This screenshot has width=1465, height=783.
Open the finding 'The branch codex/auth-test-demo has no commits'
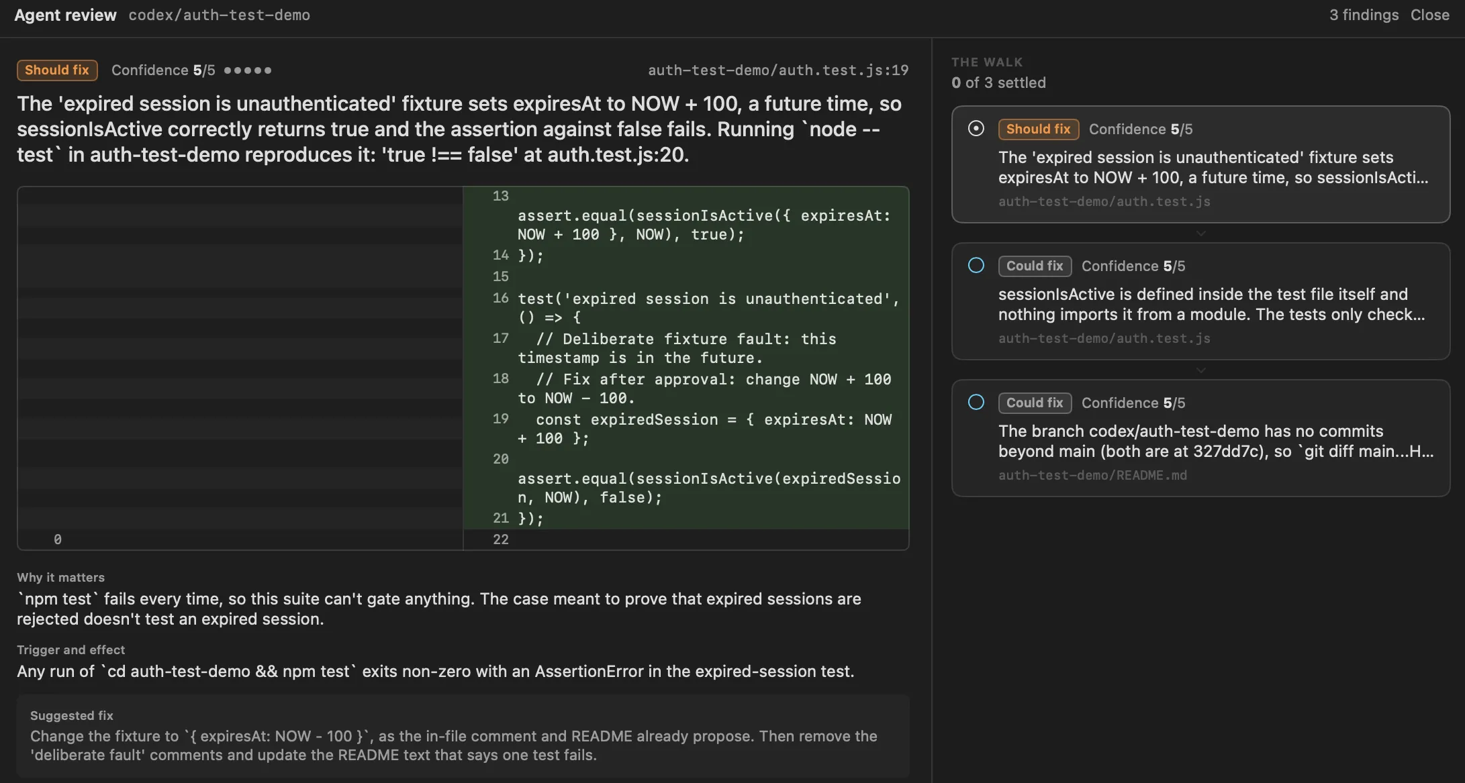click(1200, 438)
